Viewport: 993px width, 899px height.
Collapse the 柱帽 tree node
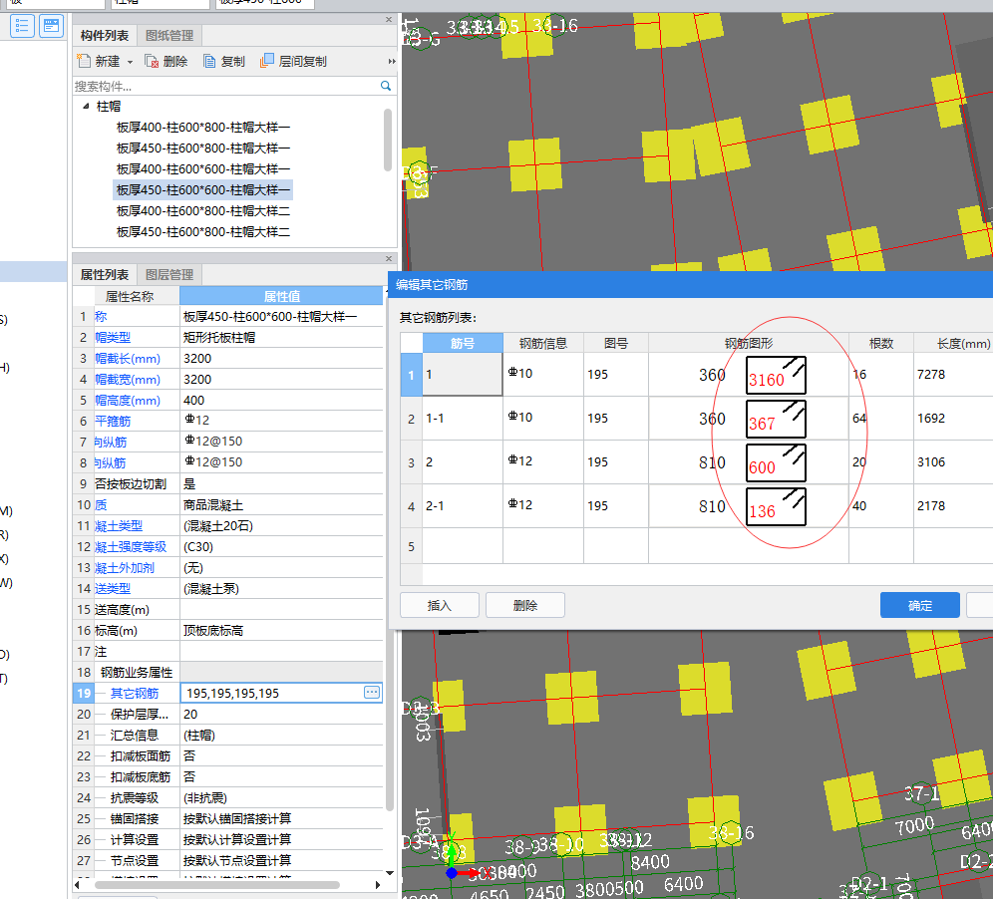click(86, 106)
